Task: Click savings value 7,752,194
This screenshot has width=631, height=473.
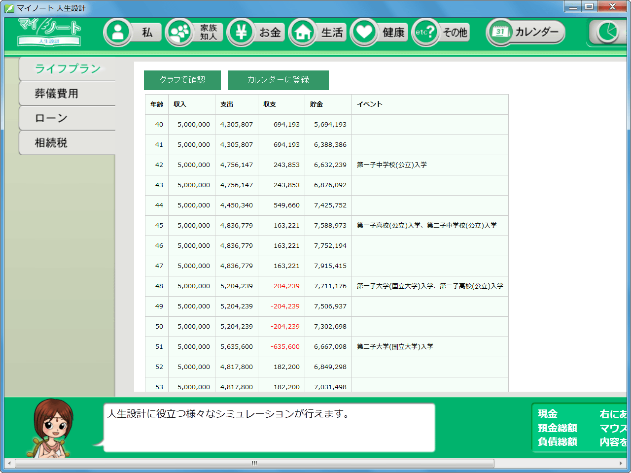Action: tap(330, 246)
